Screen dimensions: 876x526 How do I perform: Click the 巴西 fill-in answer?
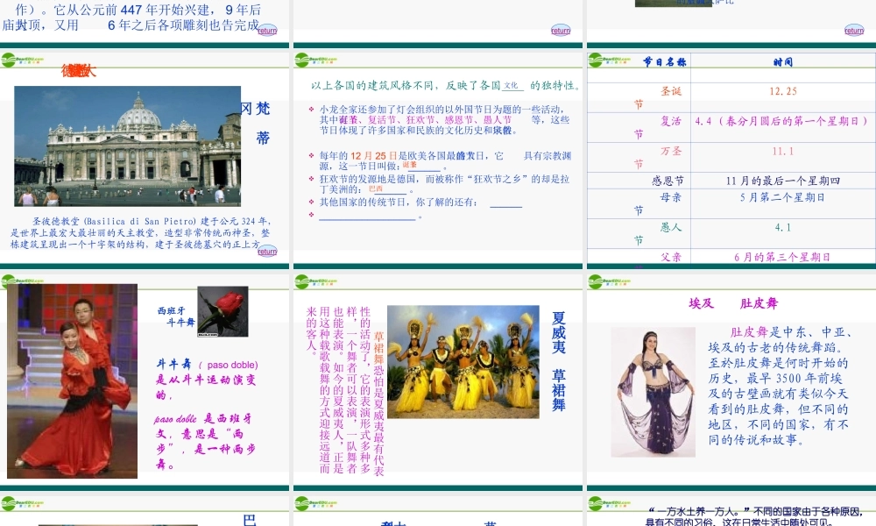click(376, 189)
